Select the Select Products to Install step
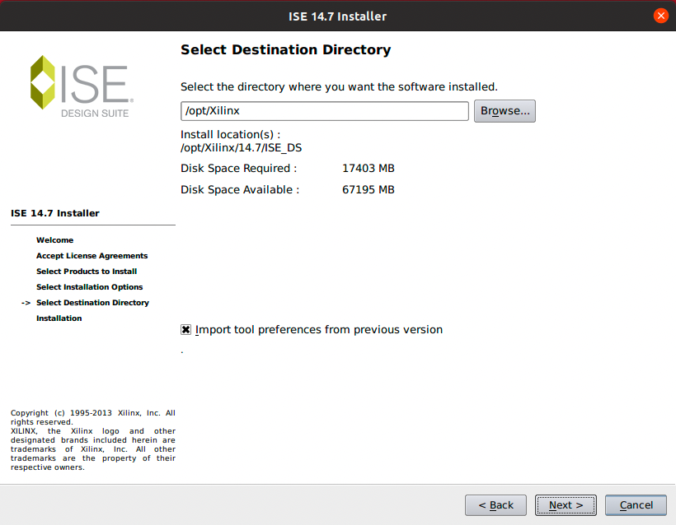This screenshot has width=676, height=525. [x=87, y=272]
